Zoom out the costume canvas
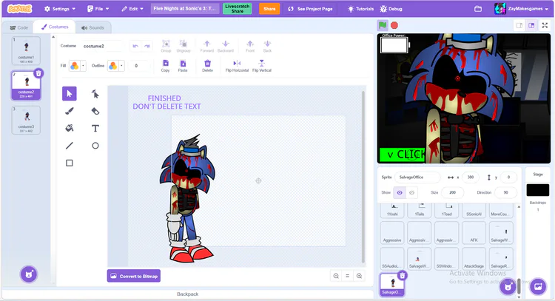Viewport: 555px width, 301px height. [x=336, y=276]
